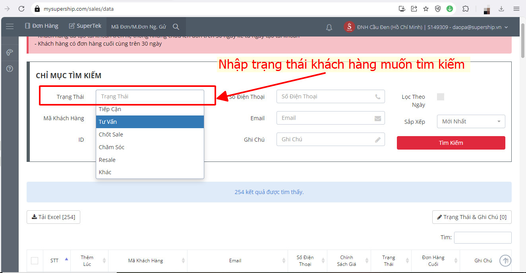526x273 pixels.
Task: Click the scroll-to-top arrow button
Action: pyautogui.click(x=505, y=260)
